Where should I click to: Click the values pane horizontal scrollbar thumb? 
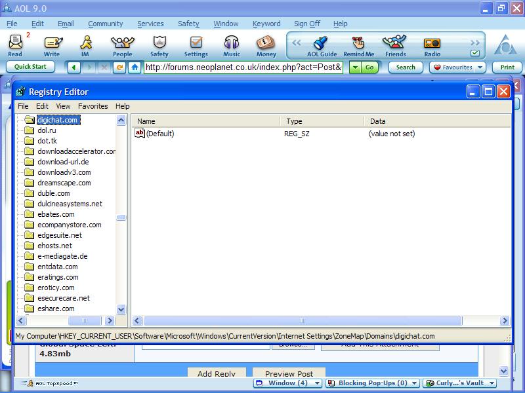(x=303, y=321)
